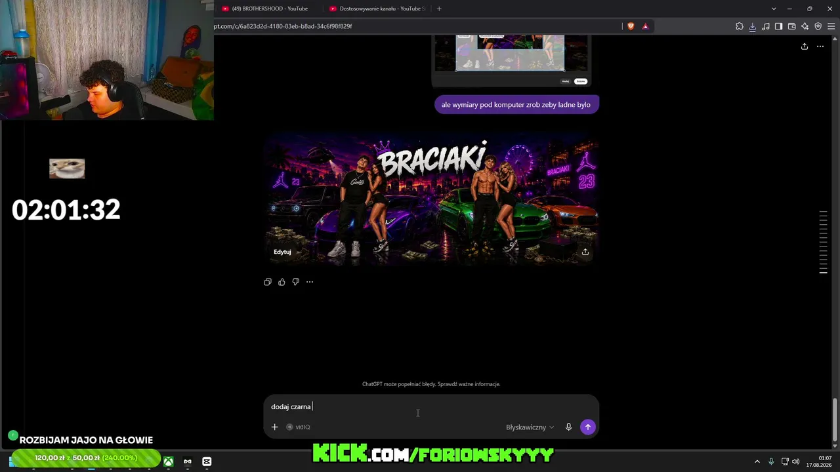Click the taskbar microphone tray icon
Screen dimensions: 840x472
click(x=771, y=462)
